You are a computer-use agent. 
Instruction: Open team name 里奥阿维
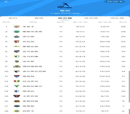click(30, 101)
